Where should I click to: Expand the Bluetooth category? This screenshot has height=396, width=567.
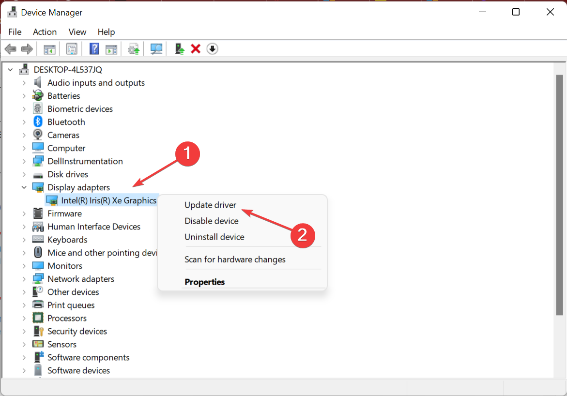(24, 122)
